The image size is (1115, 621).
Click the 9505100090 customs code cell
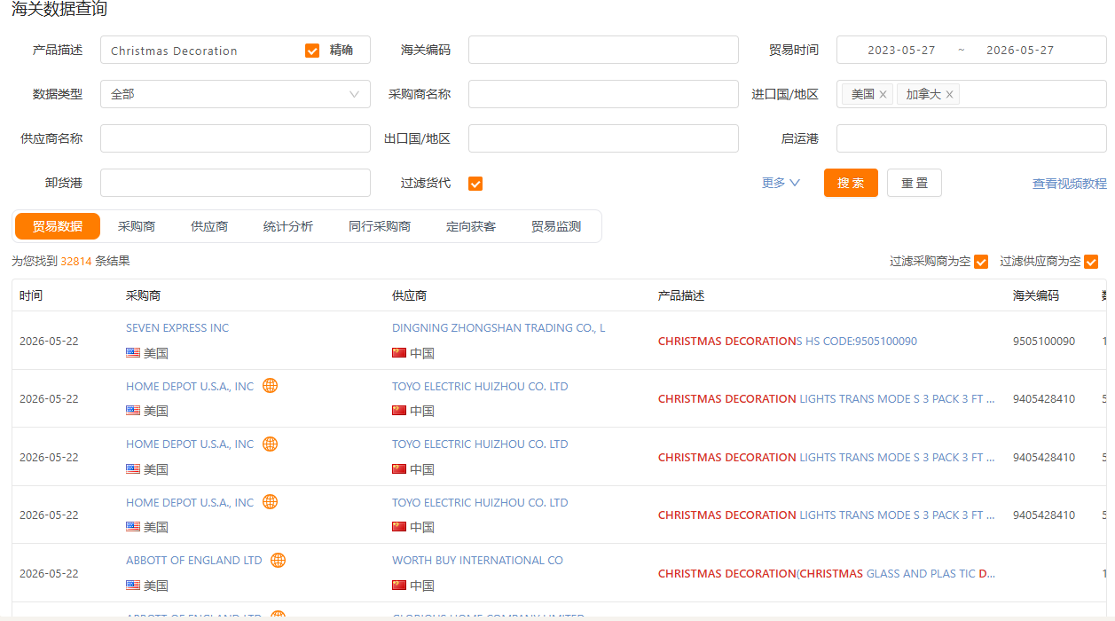1044,341
